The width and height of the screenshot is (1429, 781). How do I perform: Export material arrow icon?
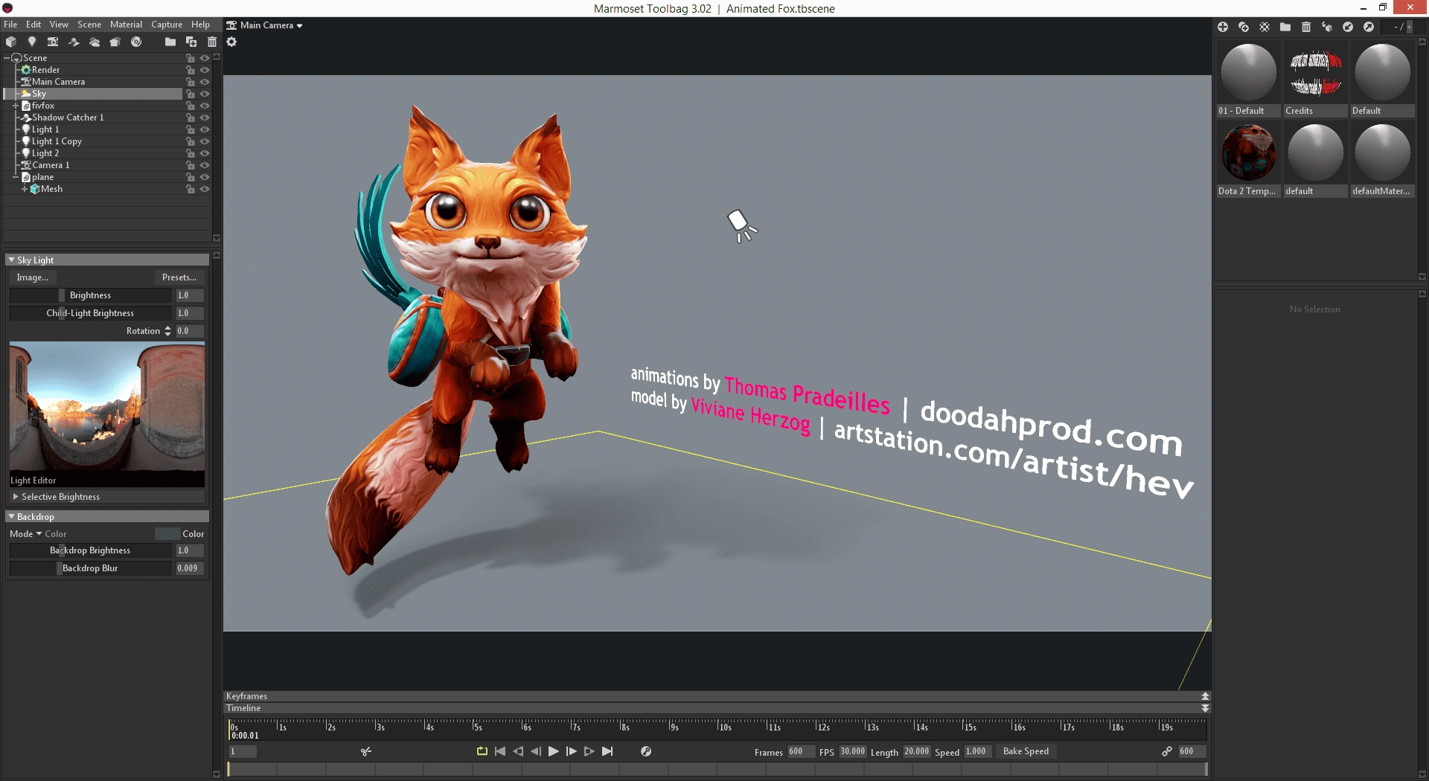pyautogui.click(x=1369, y=27)
